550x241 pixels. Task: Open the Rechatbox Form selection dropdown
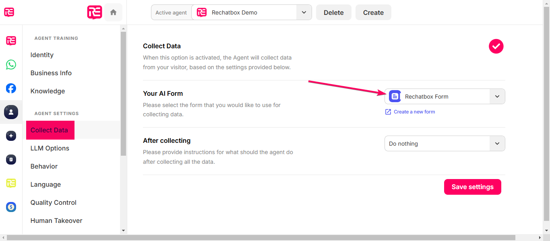click(445, 97)
